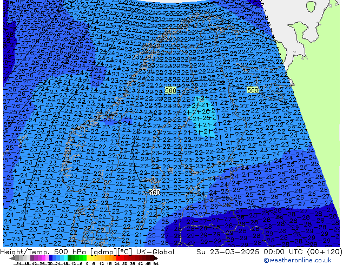Click the white-background 560 contour label
The height and width of the screenshot is (265, 343).
point(154,193)
